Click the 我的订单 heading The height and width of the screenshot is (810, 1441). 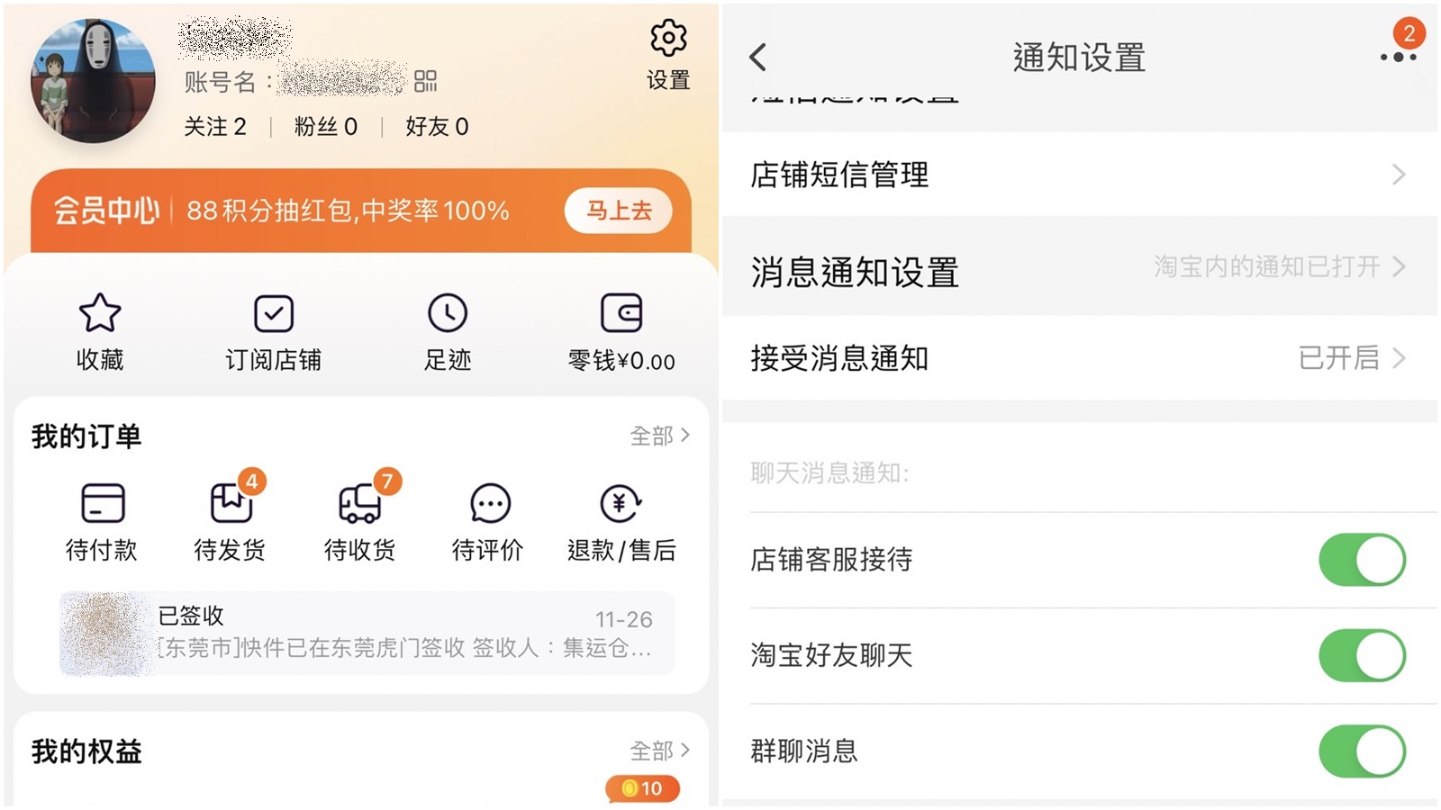[86, 436]
